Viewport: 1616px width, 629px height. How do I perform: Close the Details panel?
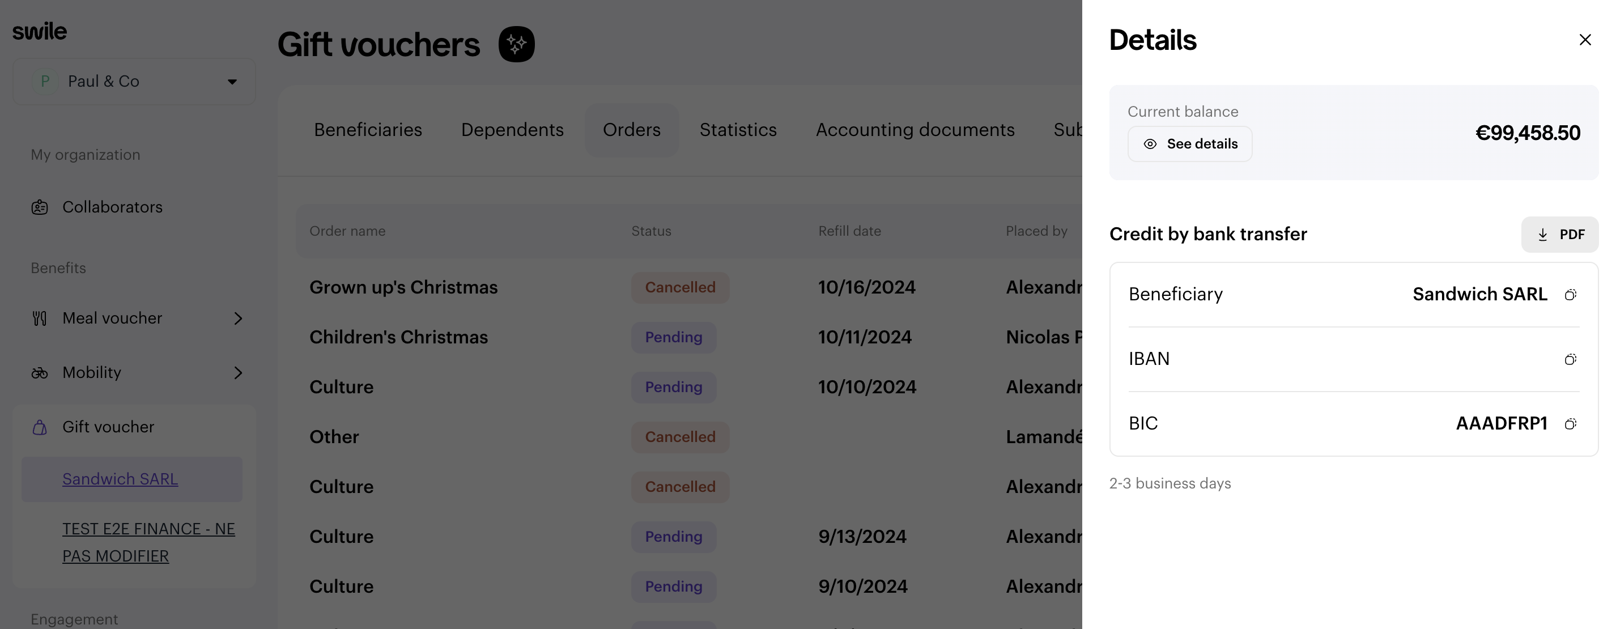(x=1585, y=40)
